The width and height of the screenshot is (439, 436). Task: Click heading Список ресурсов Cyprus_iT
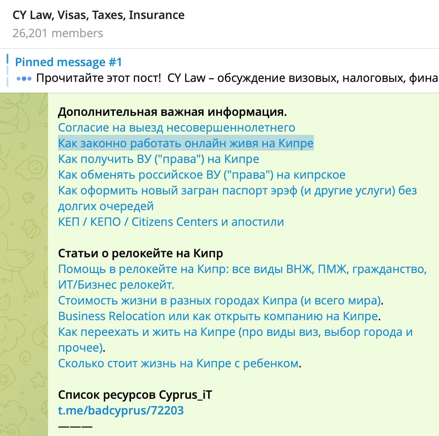(x=135, y=395)
